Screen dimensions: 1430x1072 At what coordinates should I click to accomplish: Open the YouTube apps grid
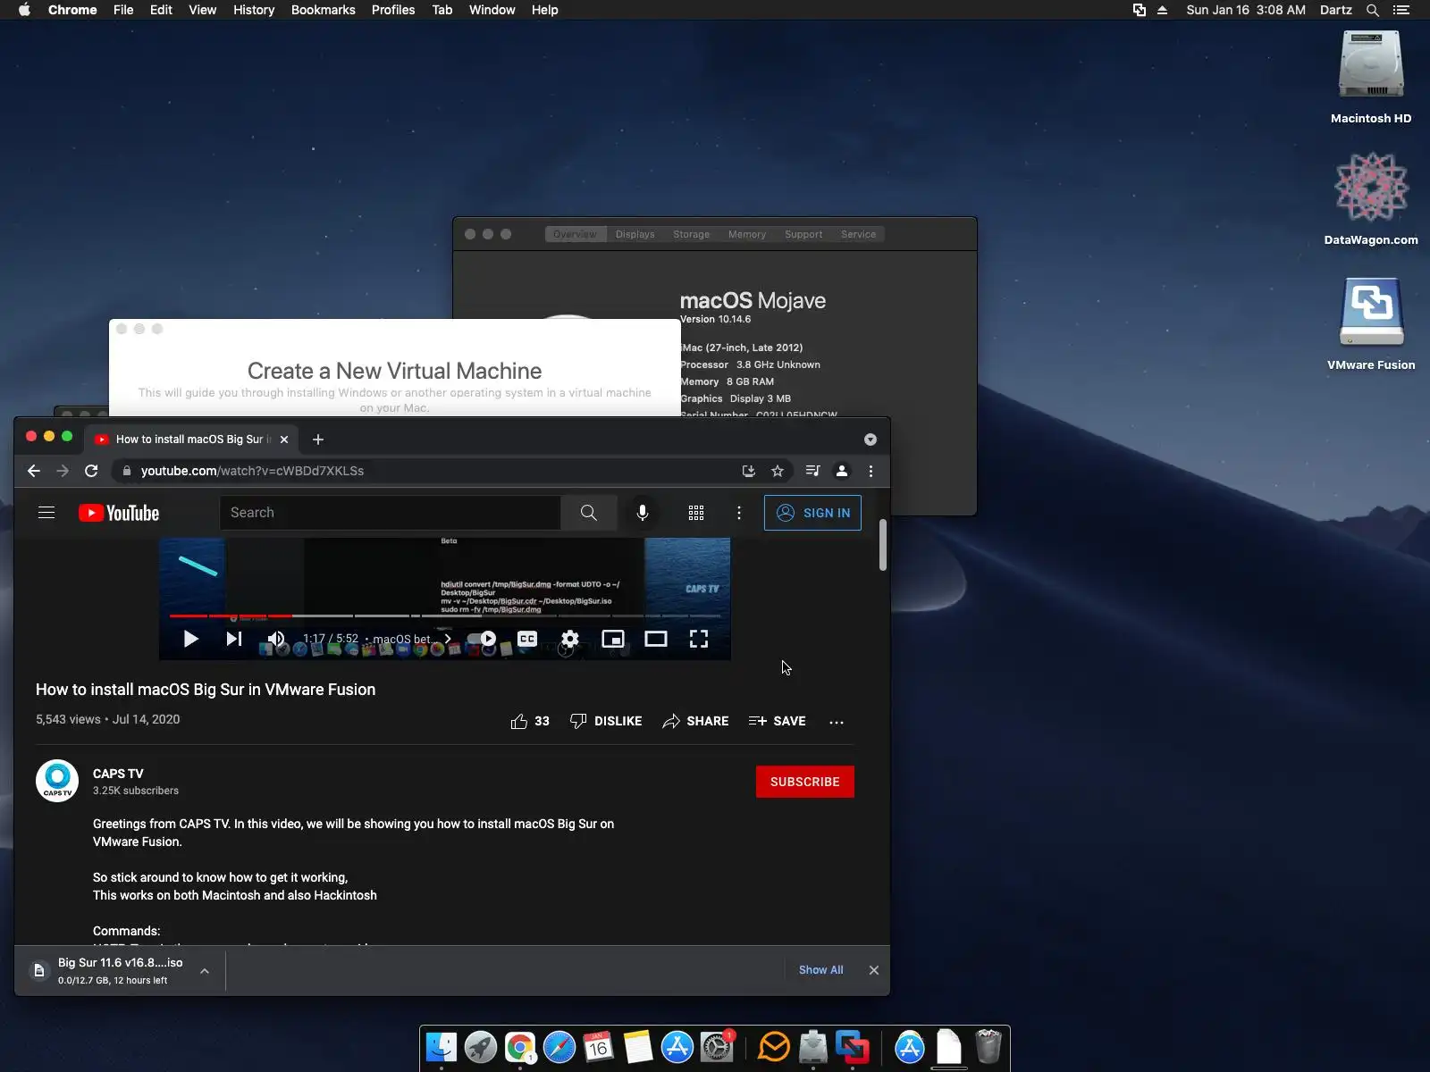click(x=696, y=513)
